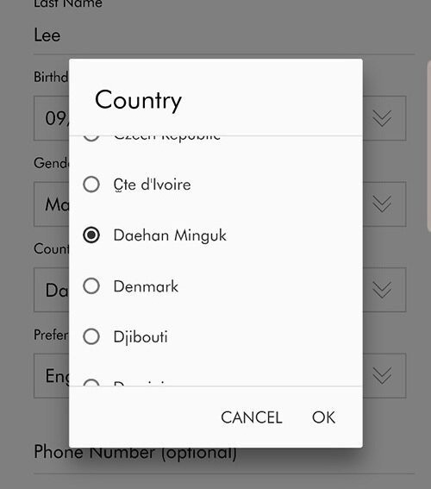
Task: Click the Last Name field containing Lee
Action: pos(224,34)
